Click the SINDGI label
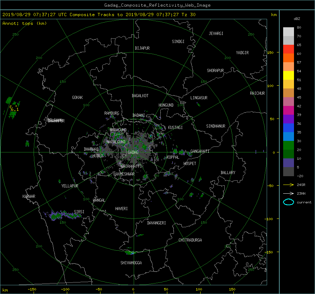The height and width of the screenshot is (294, 315). point(178,42)
